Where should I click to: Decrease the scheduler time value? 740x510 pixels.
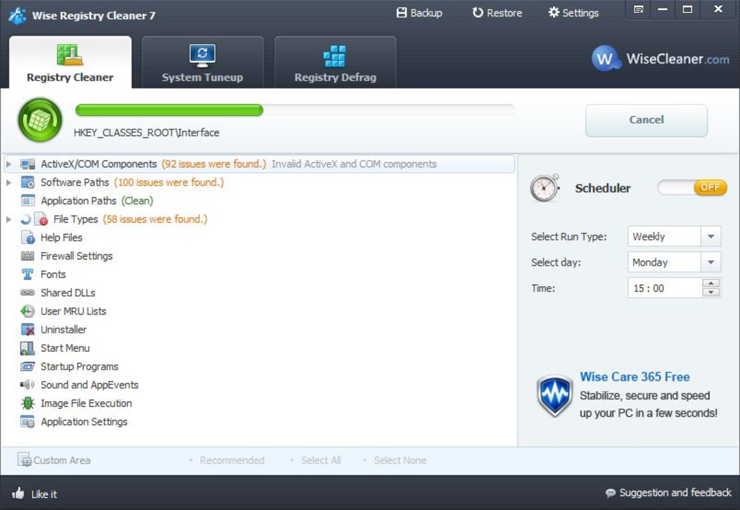[711, 293]
